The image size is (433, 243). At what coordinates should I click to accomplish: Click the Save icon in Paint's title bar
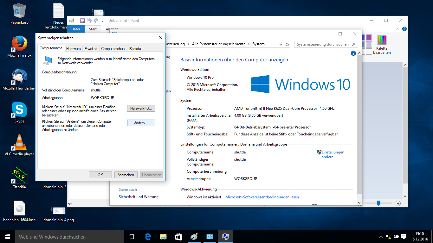82,21
